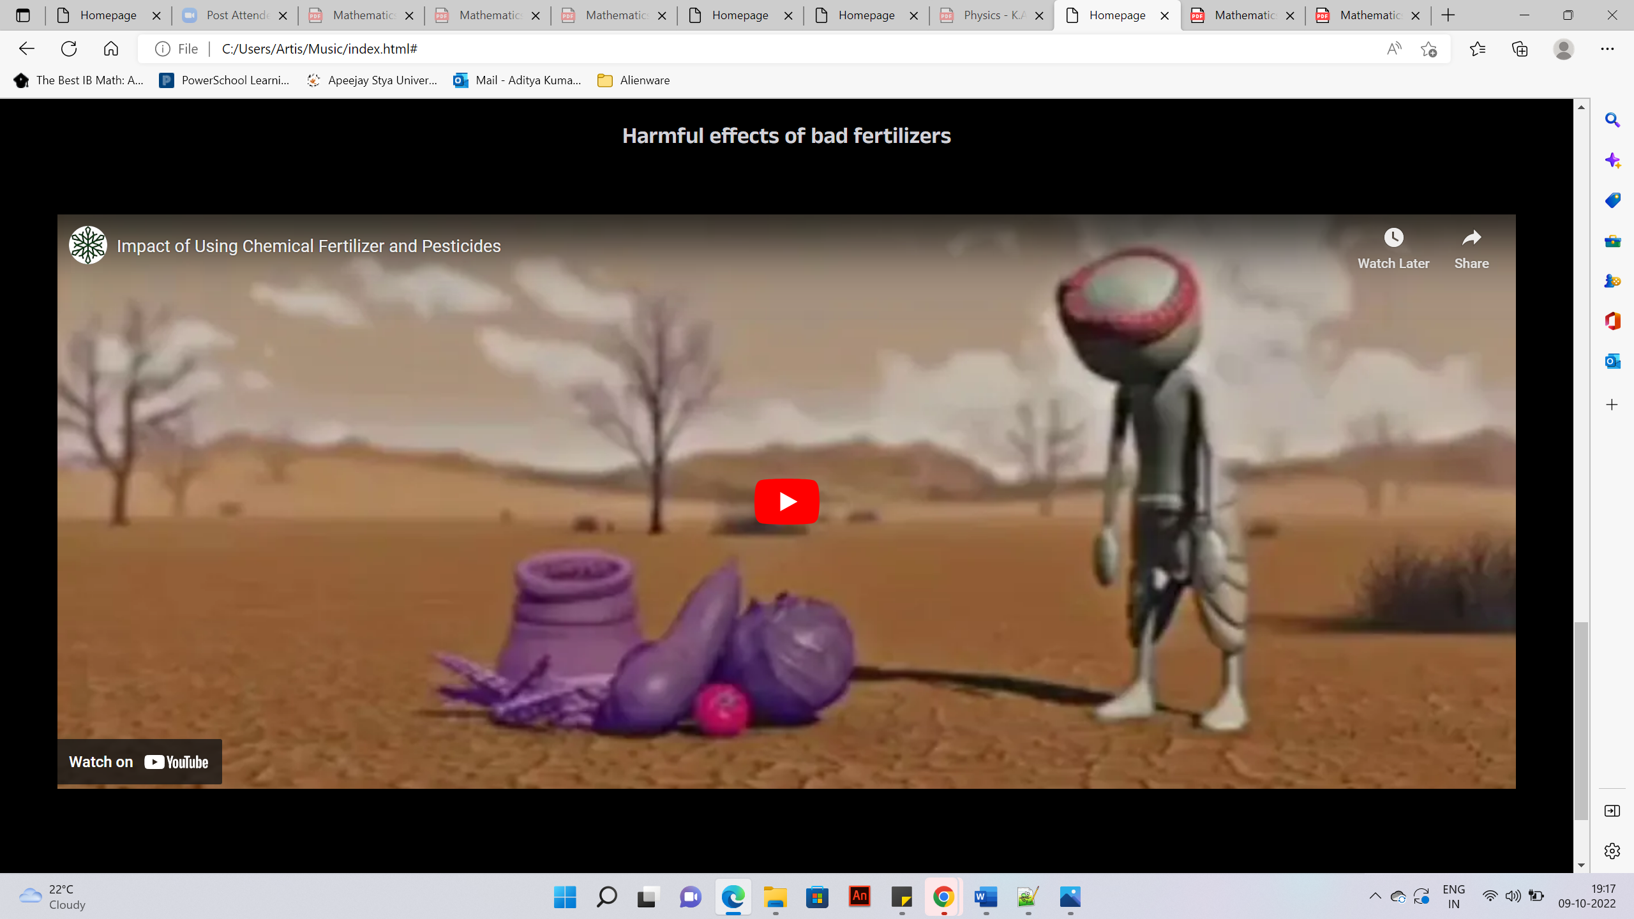Viewport: 1634px width, 919px height.
Task: Open Read Aloud feature
Action: 1394,49
